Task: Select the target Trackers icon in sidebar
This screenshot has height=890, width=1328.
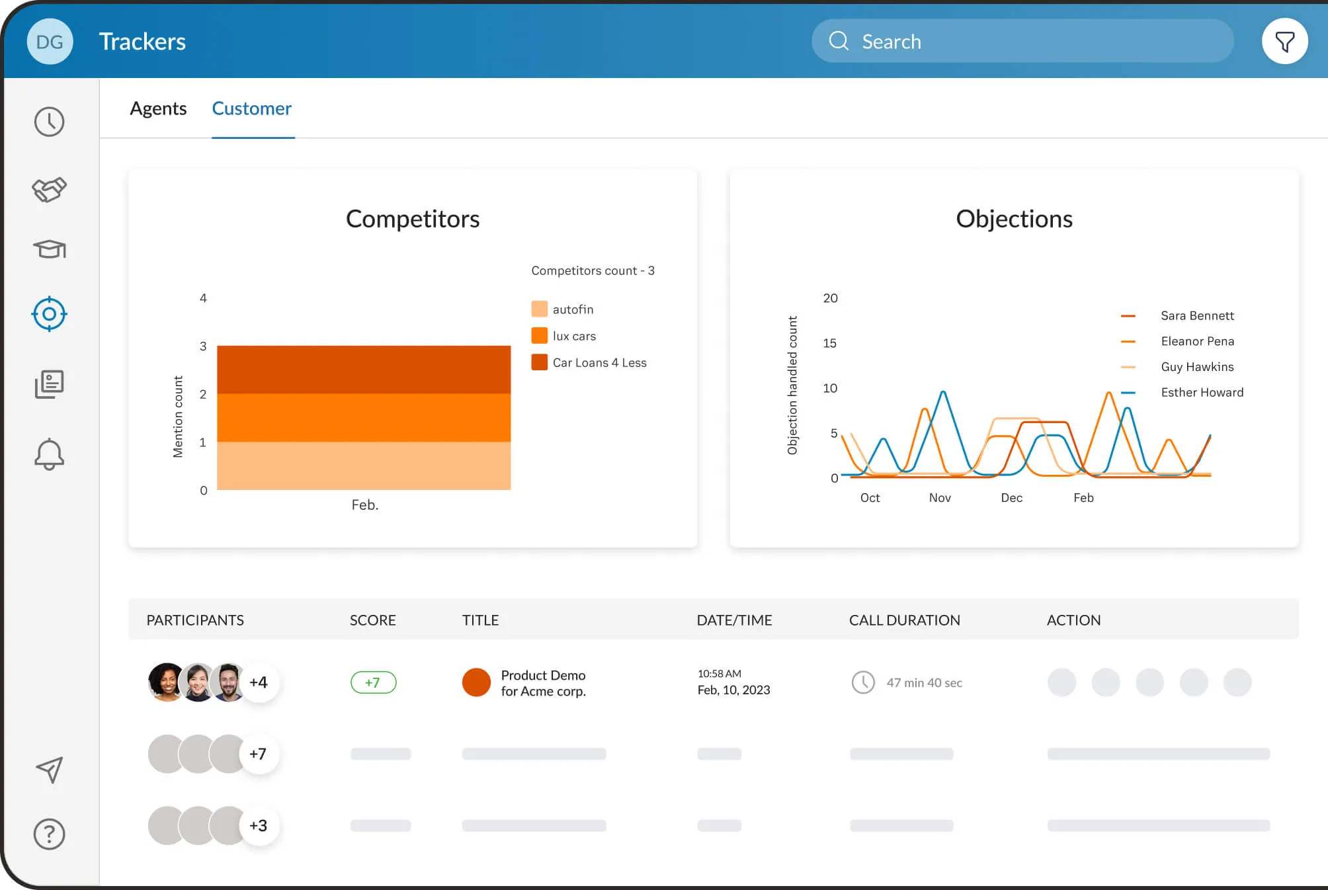Action: (x=50, y=314)
